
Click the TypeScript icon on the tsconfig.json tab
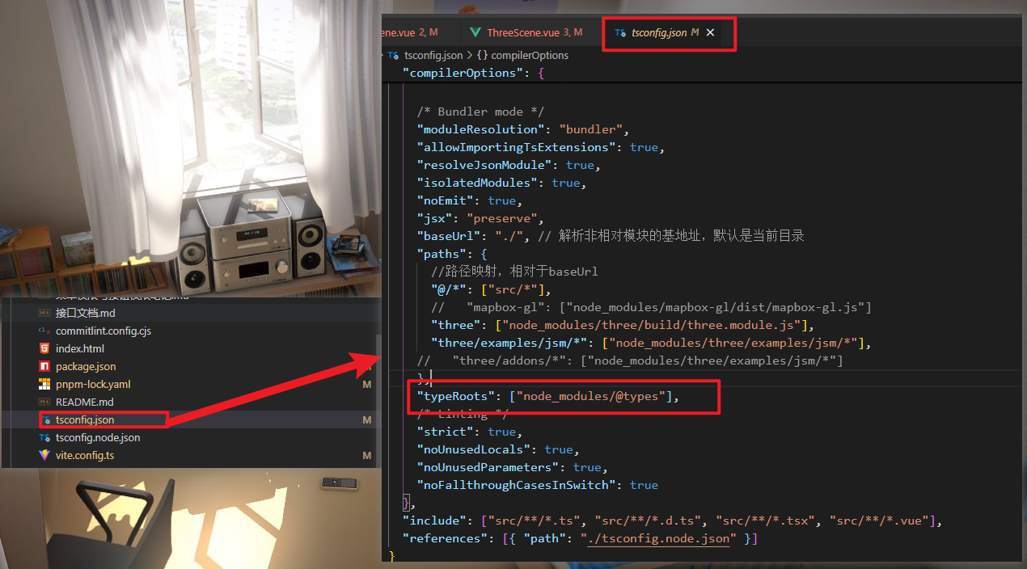(x=619, y=32)
